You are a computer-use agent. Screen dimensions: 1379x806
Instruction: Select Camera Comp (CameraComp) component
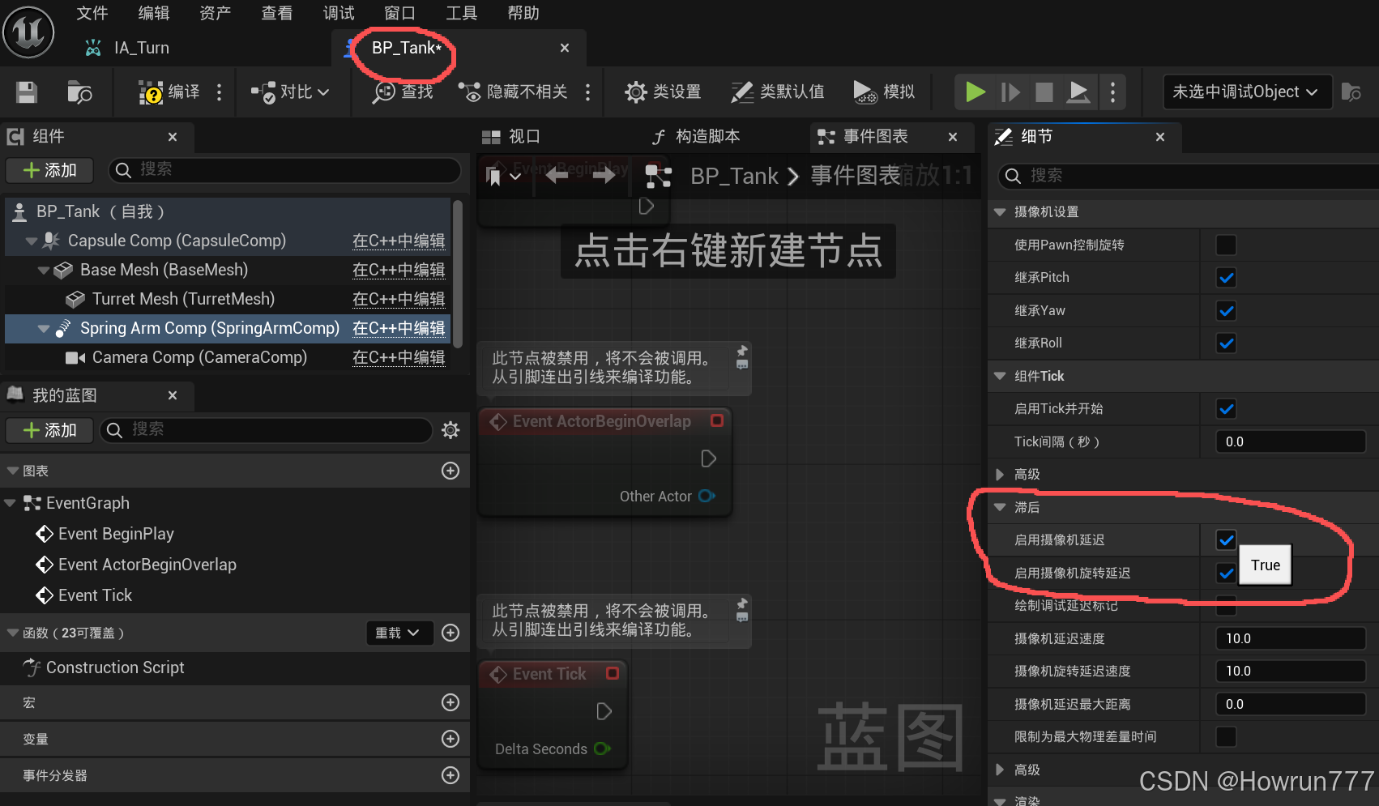point(199,357)
